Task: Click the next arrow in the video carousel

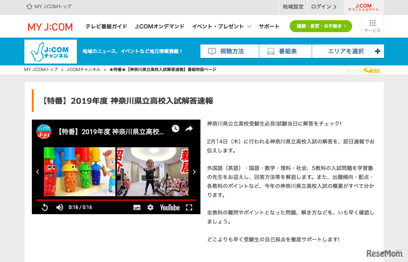Action: 194,172
